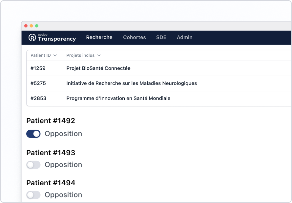292x203 pixels.
Task: Click the Patient #1492 heading
Action: [51, 121]
